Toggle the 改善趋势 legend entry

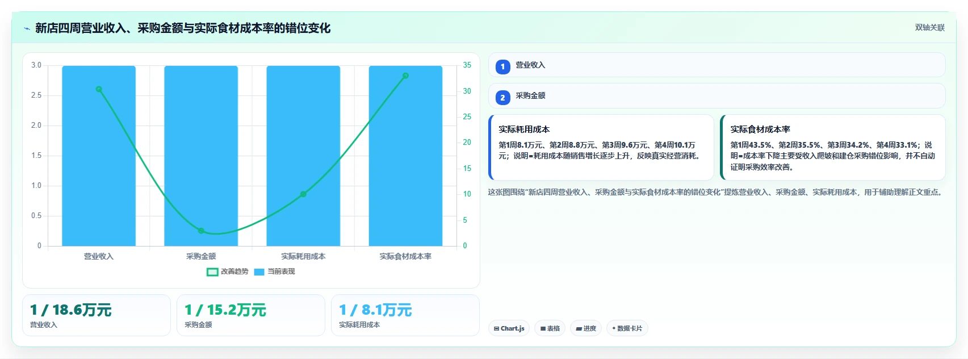228,272
